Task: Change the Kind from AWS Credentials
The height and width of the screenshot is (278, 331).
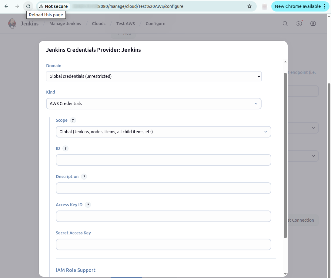Action: tap(154, 104)
